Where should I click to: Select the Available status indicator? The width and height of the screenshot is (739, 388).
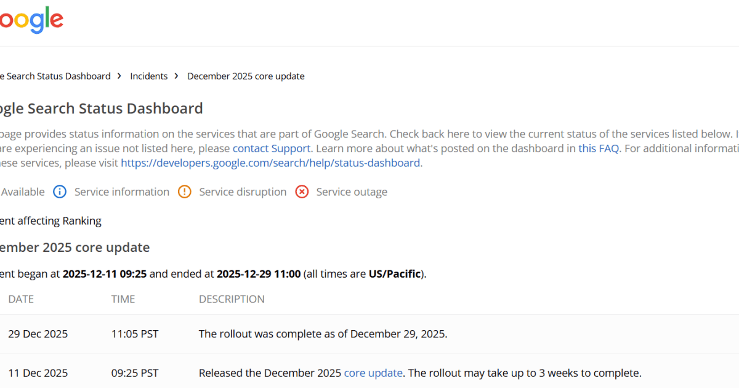pyautogui.click(x=22, y=192)
